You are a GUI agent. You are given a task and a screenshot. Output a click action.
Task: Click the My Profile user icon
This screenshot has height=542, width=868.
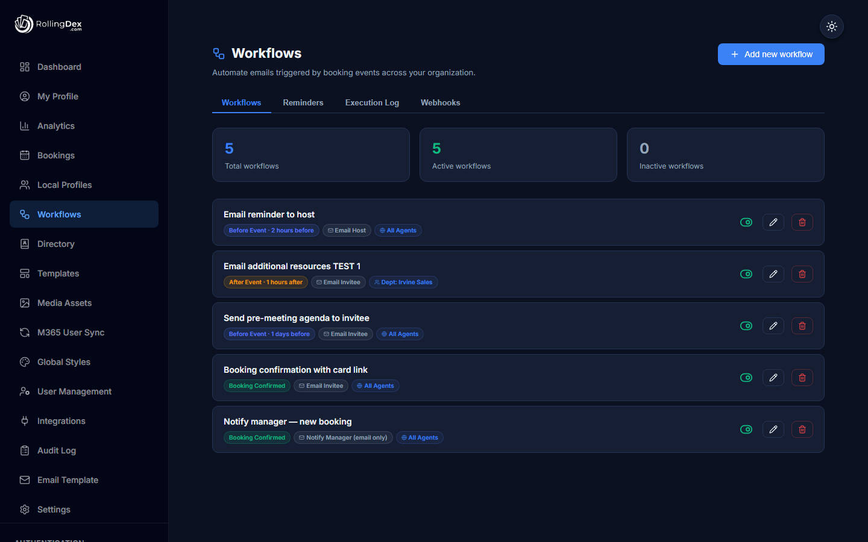25,96
